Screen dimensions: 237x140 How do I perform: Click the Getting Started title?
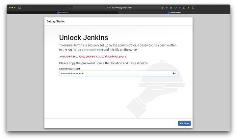point(56,21)
